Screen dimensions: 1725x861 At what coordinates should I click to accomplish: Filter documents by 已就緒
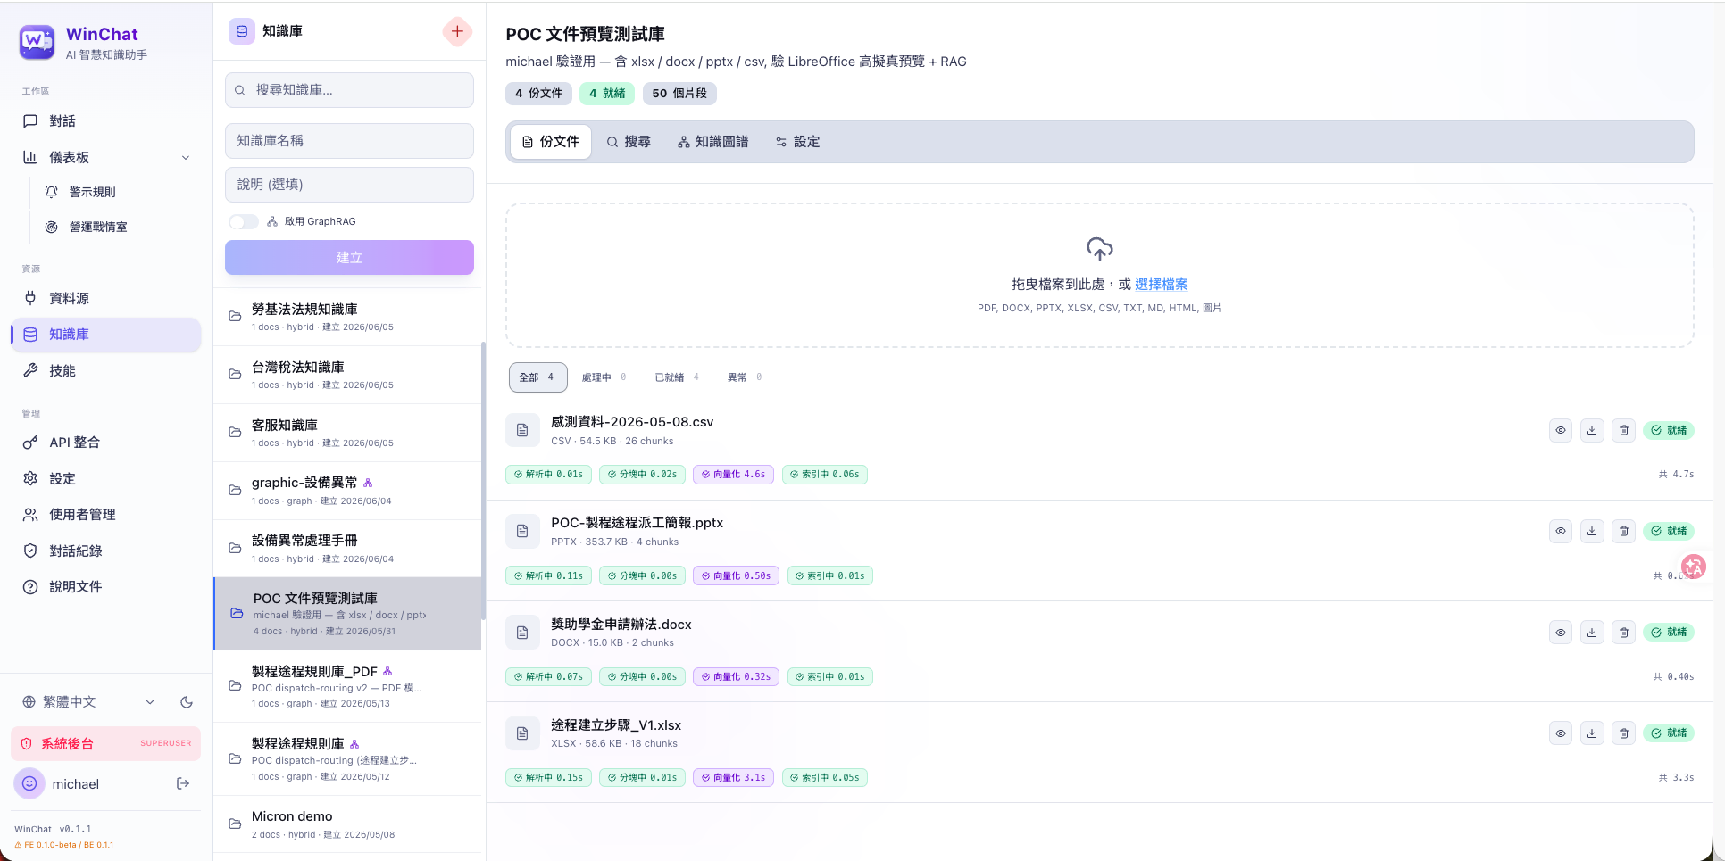click(677, 377)
